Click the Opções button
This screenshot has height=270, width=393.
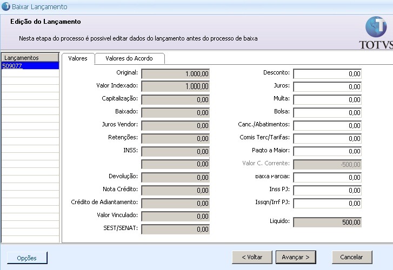[27, 258]
